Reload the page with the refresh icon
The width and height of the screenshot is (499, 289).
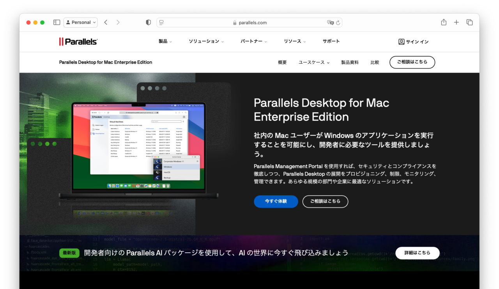(338, 23)
